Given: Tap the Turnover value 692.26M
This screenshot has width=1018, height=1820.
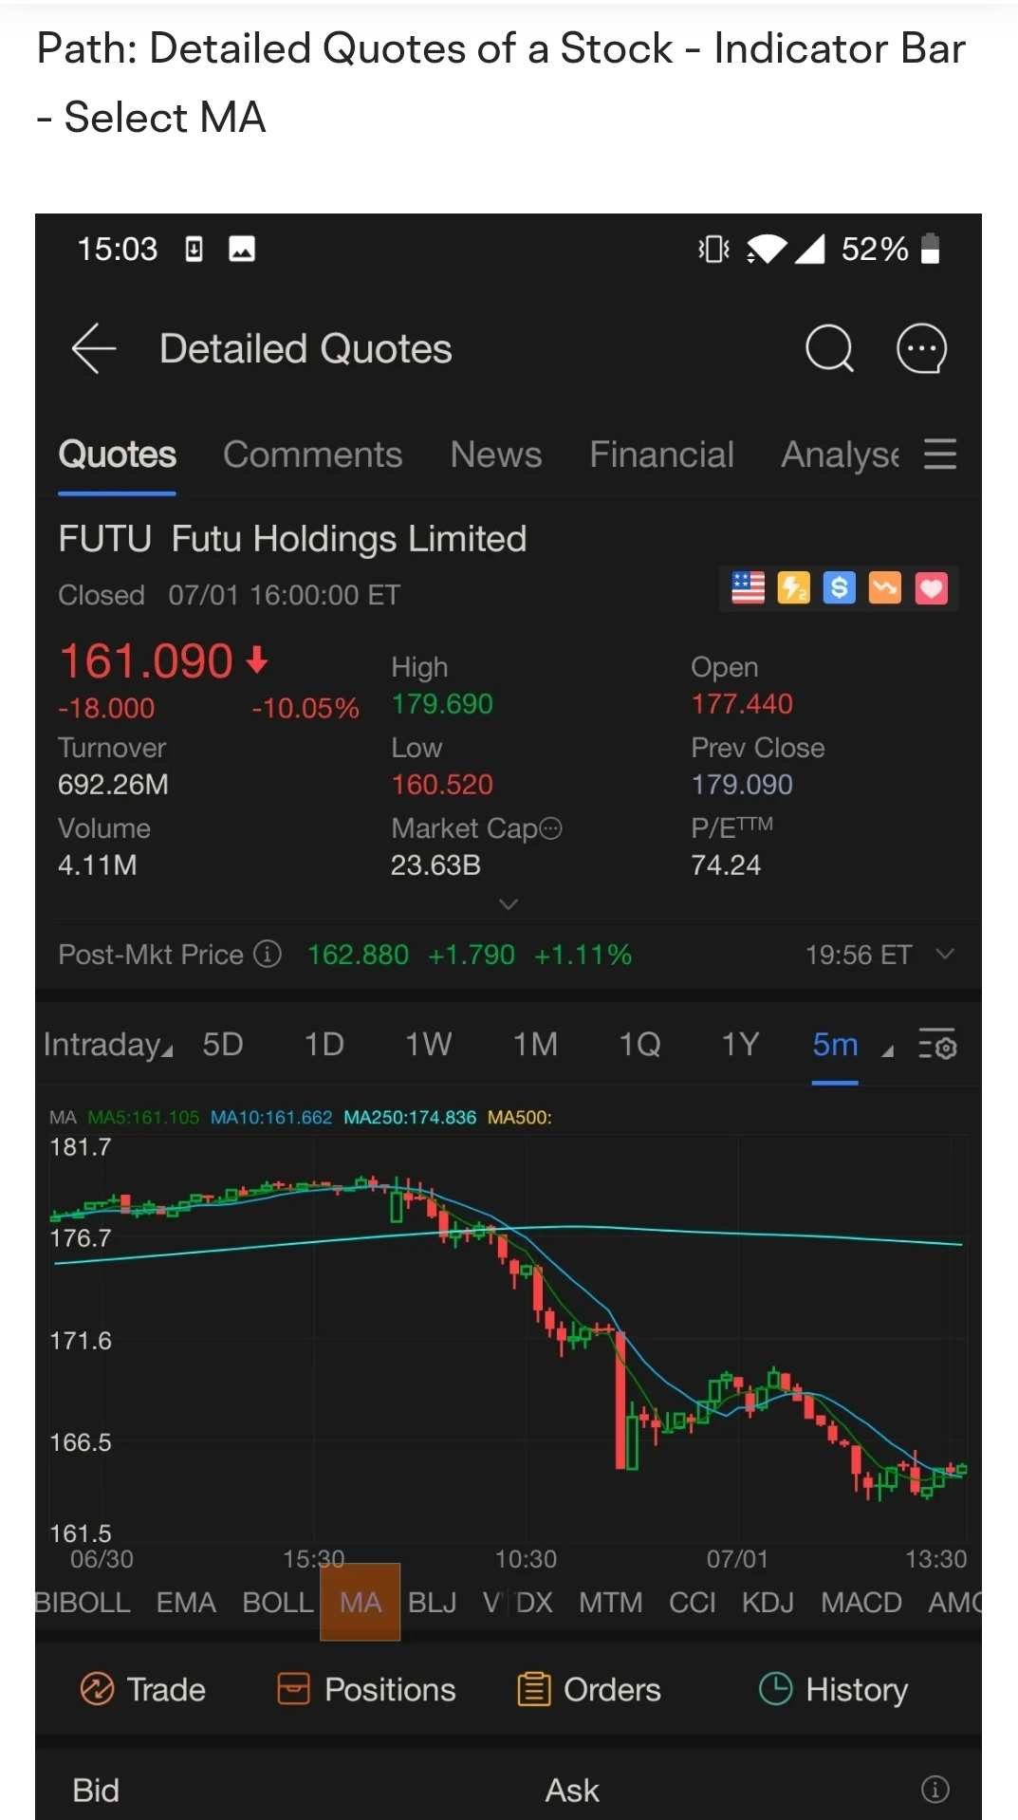Looking at the screenshot, I should point(113,784).
